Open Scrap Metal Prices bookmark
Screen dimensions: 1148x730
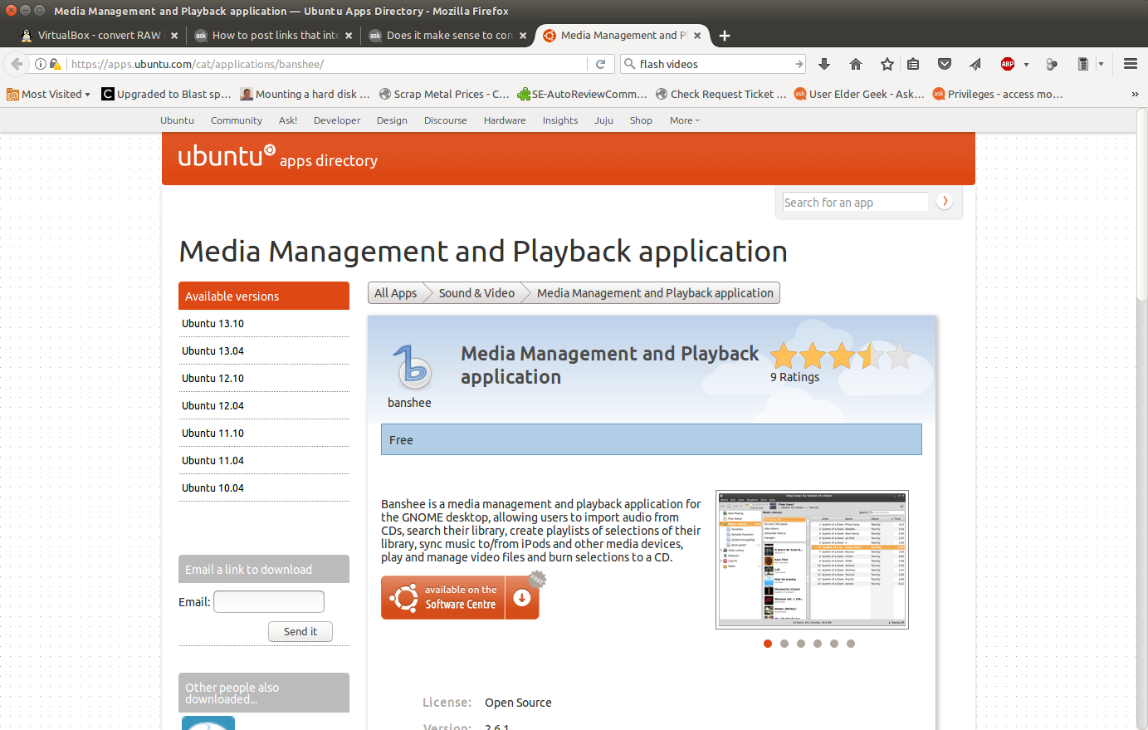pos(444,94)
